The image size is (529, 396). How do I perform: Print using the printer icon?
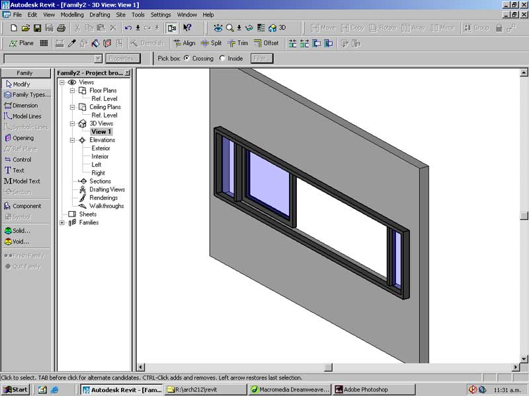click(61, 28)
